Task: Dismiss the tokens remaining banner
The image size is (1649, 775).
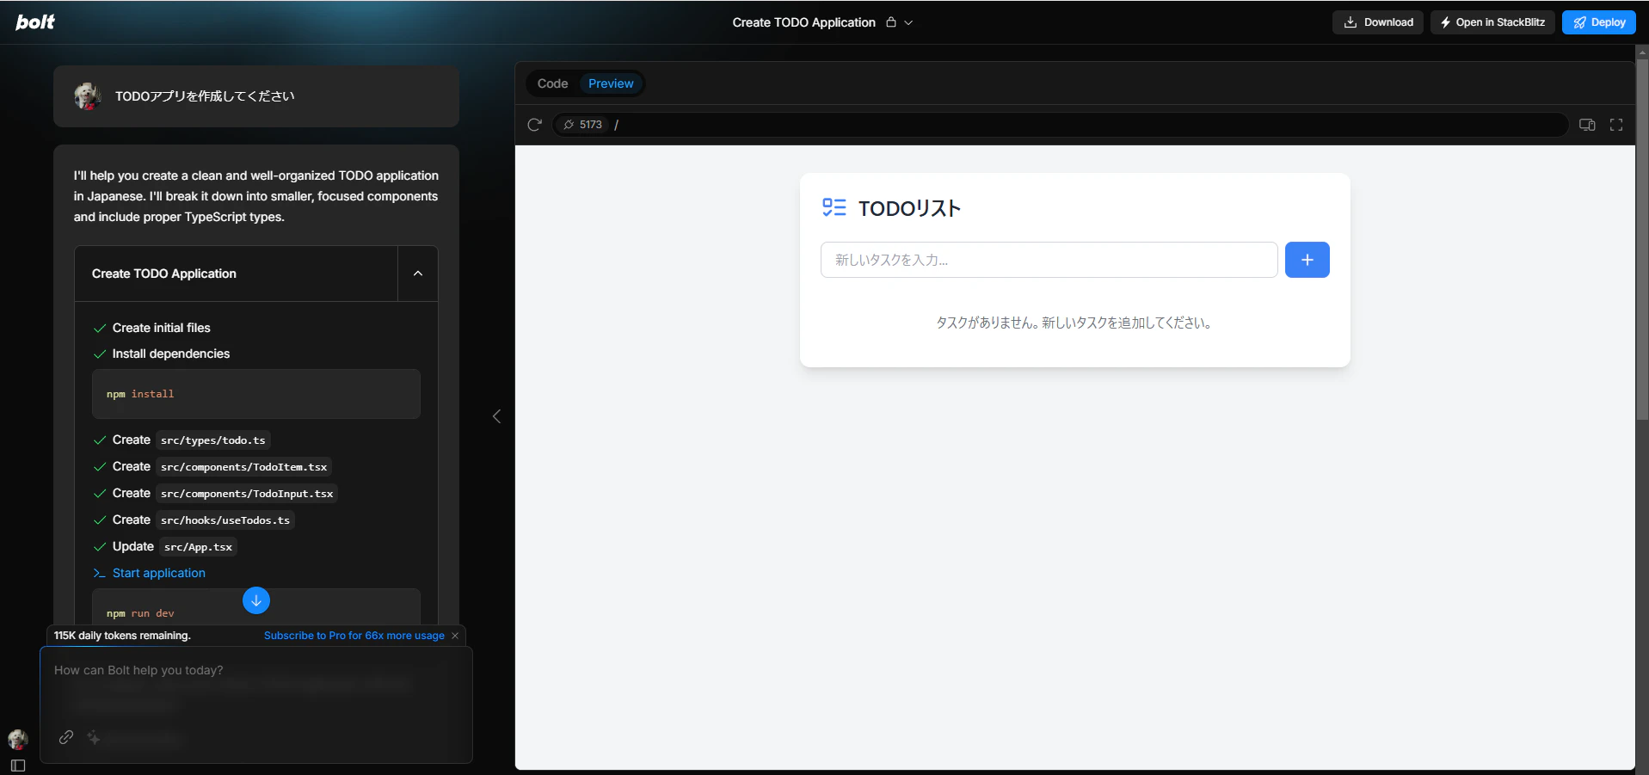Action: pos(455,636)
